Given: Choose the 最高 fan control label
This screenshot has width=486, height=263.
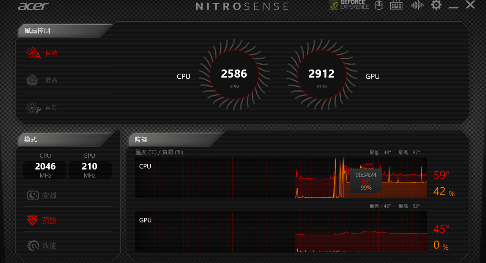Looking at the screenshot, I should (51, 80).
